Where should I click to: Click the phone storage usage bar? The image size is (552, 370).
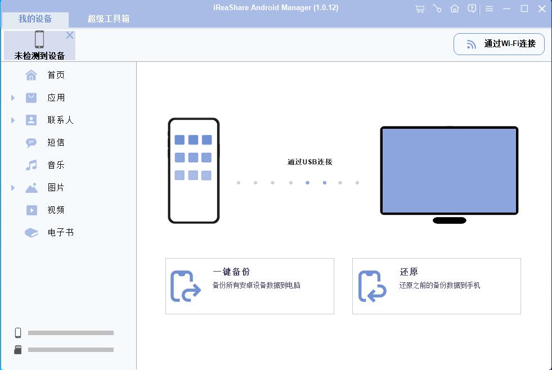(x=70, y=333)
